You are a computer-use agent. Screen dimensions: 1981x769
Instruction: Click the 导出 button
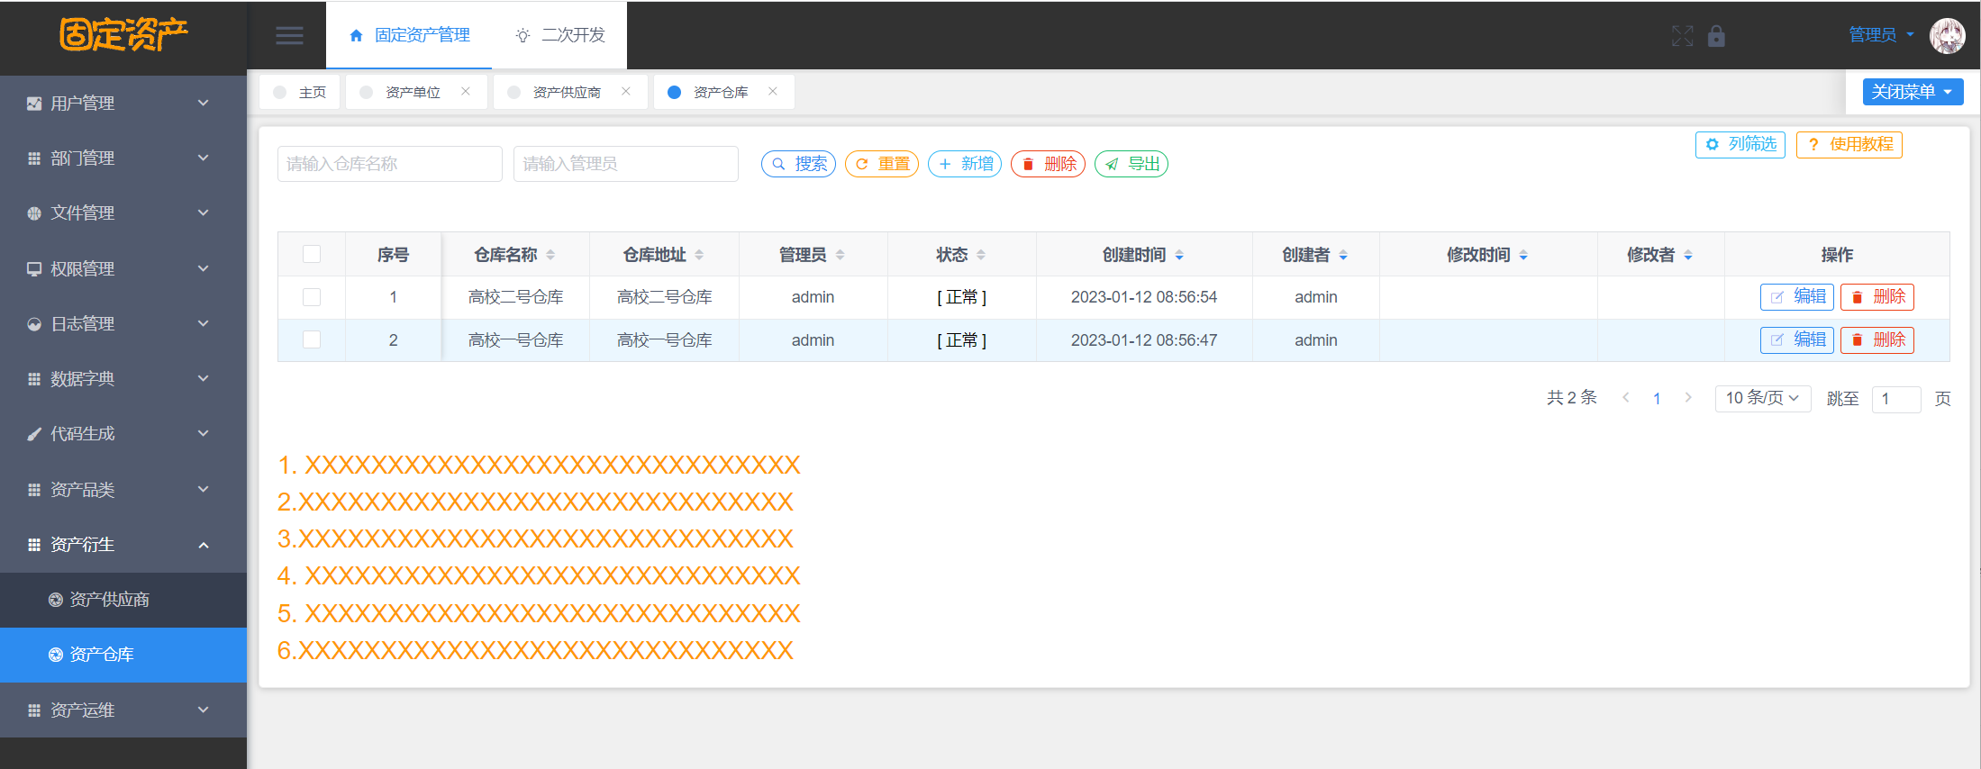pos(1131,164)
